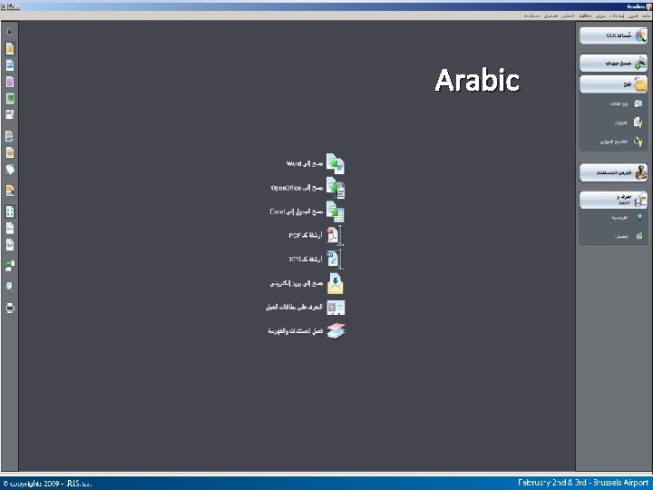Open the rightmost File menu (ملف)
Image resolution: width=653 pixels, height=490 pixels.
(646, 15)
